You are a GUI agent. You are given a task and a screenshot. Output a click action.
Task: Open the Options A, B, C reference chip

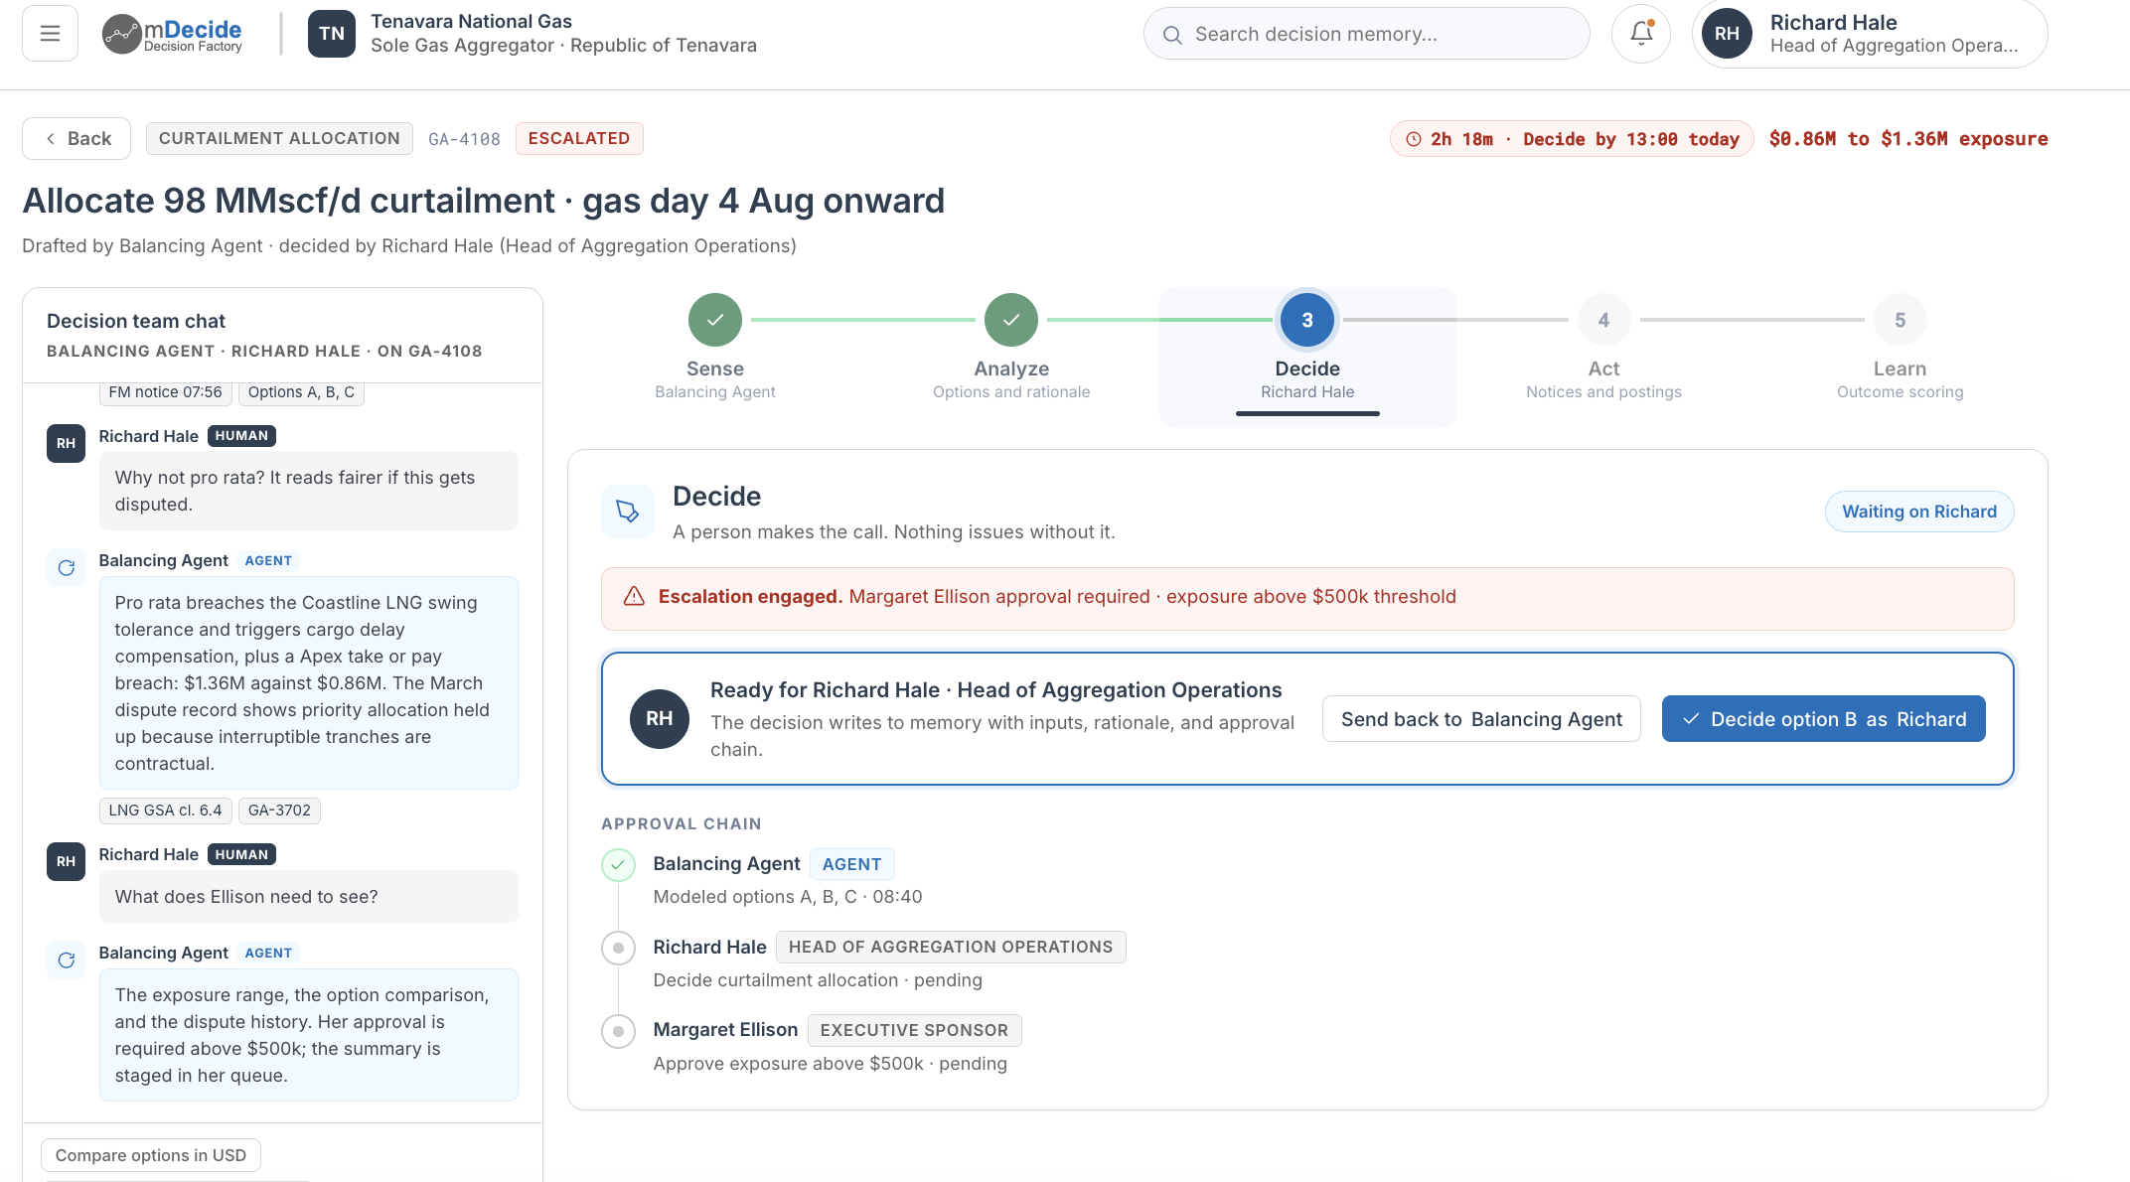301,392
